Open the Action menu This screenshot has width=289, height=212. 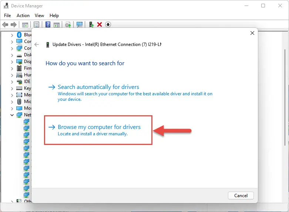click(x=23, y=16)
